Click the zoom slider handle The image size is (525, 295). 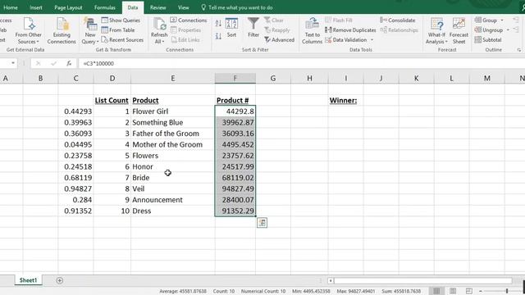click(x=507, y=291)
